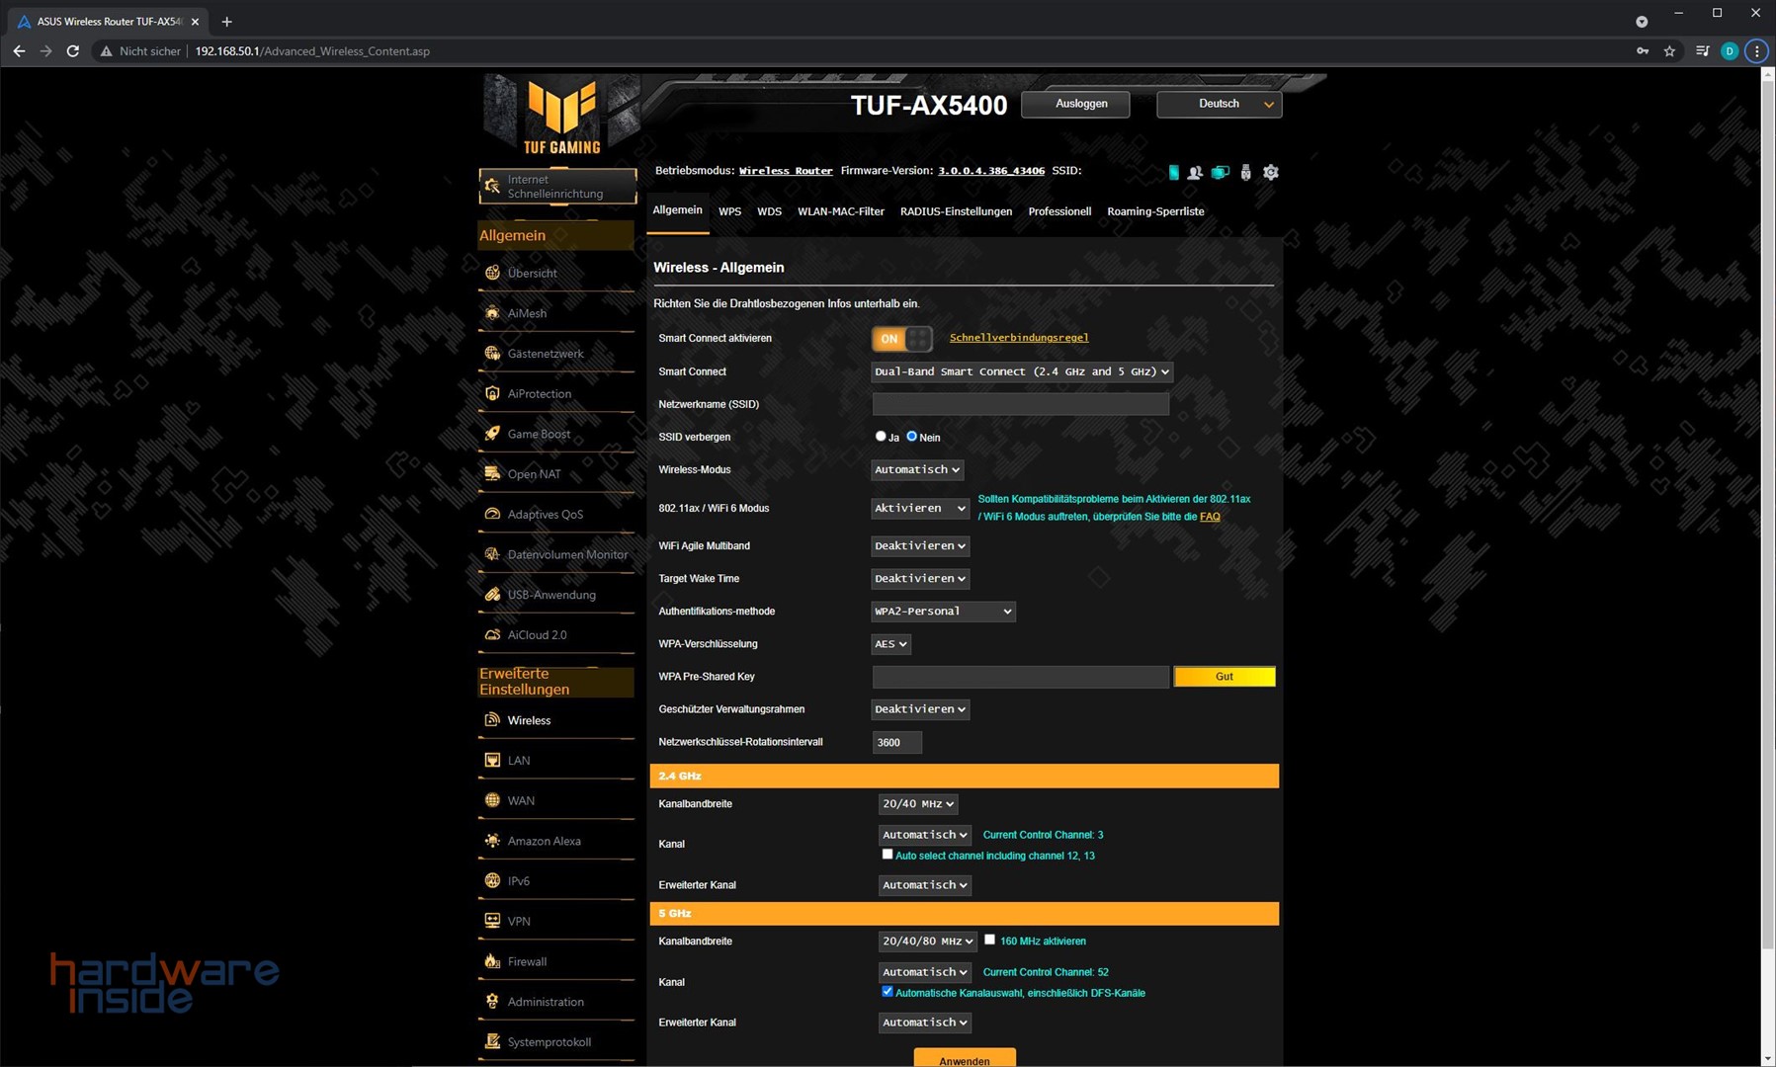Uncheck automatic DFS channel selection checkbox
1776x1067 pixels.
pos(887,992)
